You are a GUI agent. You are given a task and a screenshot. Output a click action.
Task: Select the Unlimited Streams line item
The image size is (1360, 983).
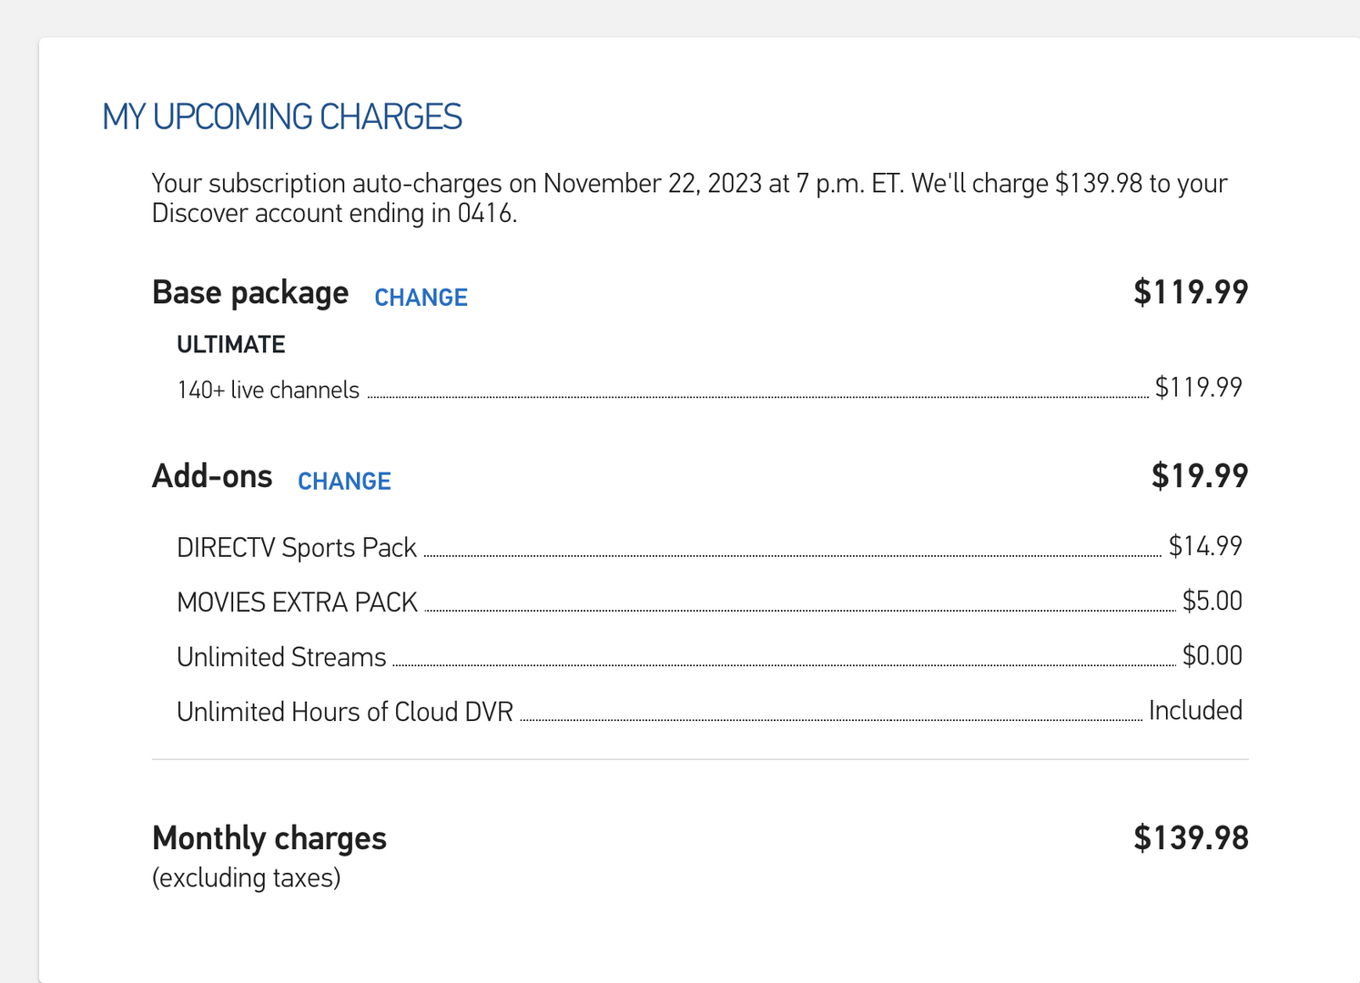(x=281, y=657)
